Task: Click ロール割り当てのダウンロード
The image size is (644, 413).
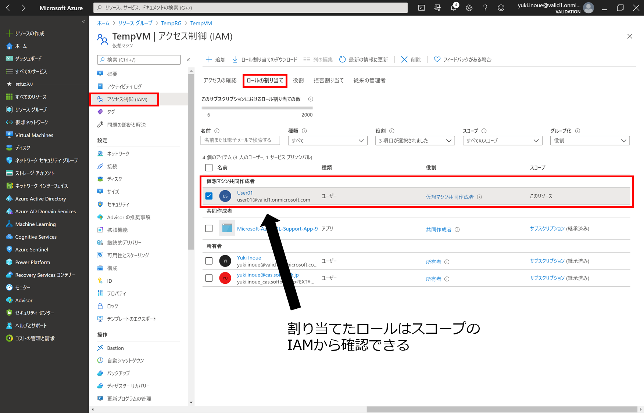Action: click(x=265, y=59)
